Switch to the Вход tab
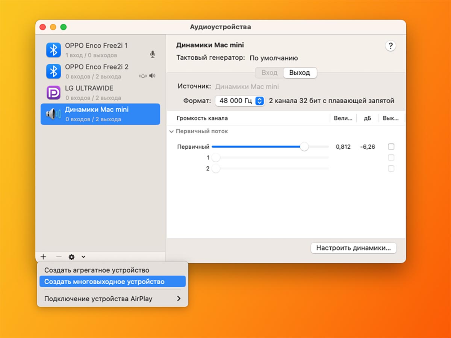Image resolution: width=451 pixels, height=338 pixels. [269, 73]
